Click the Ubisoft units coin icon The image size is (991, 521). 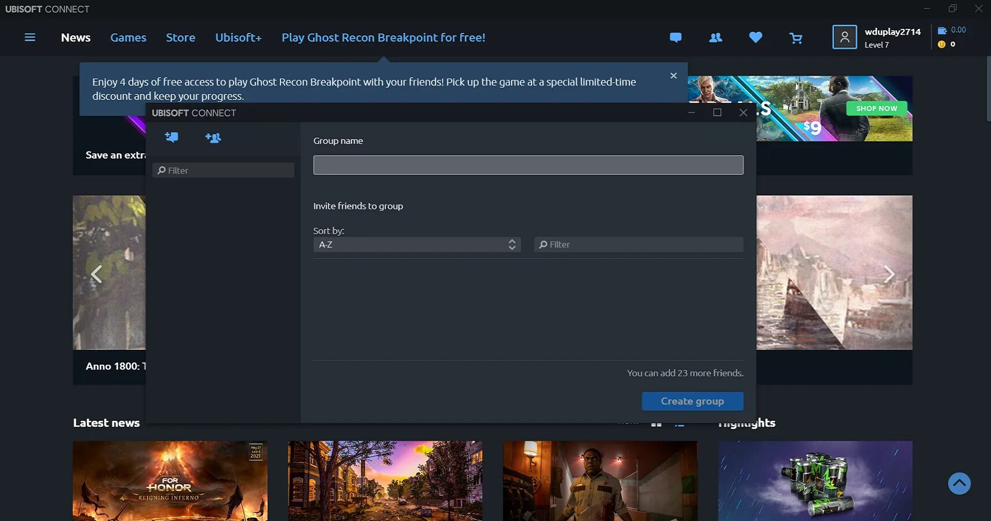pos(942,45)
